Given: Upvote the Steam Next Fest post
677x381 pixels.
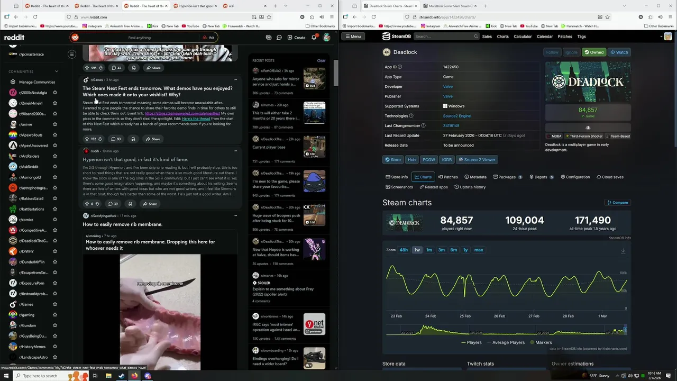Looking at the screenshot, I should (87, 139).
